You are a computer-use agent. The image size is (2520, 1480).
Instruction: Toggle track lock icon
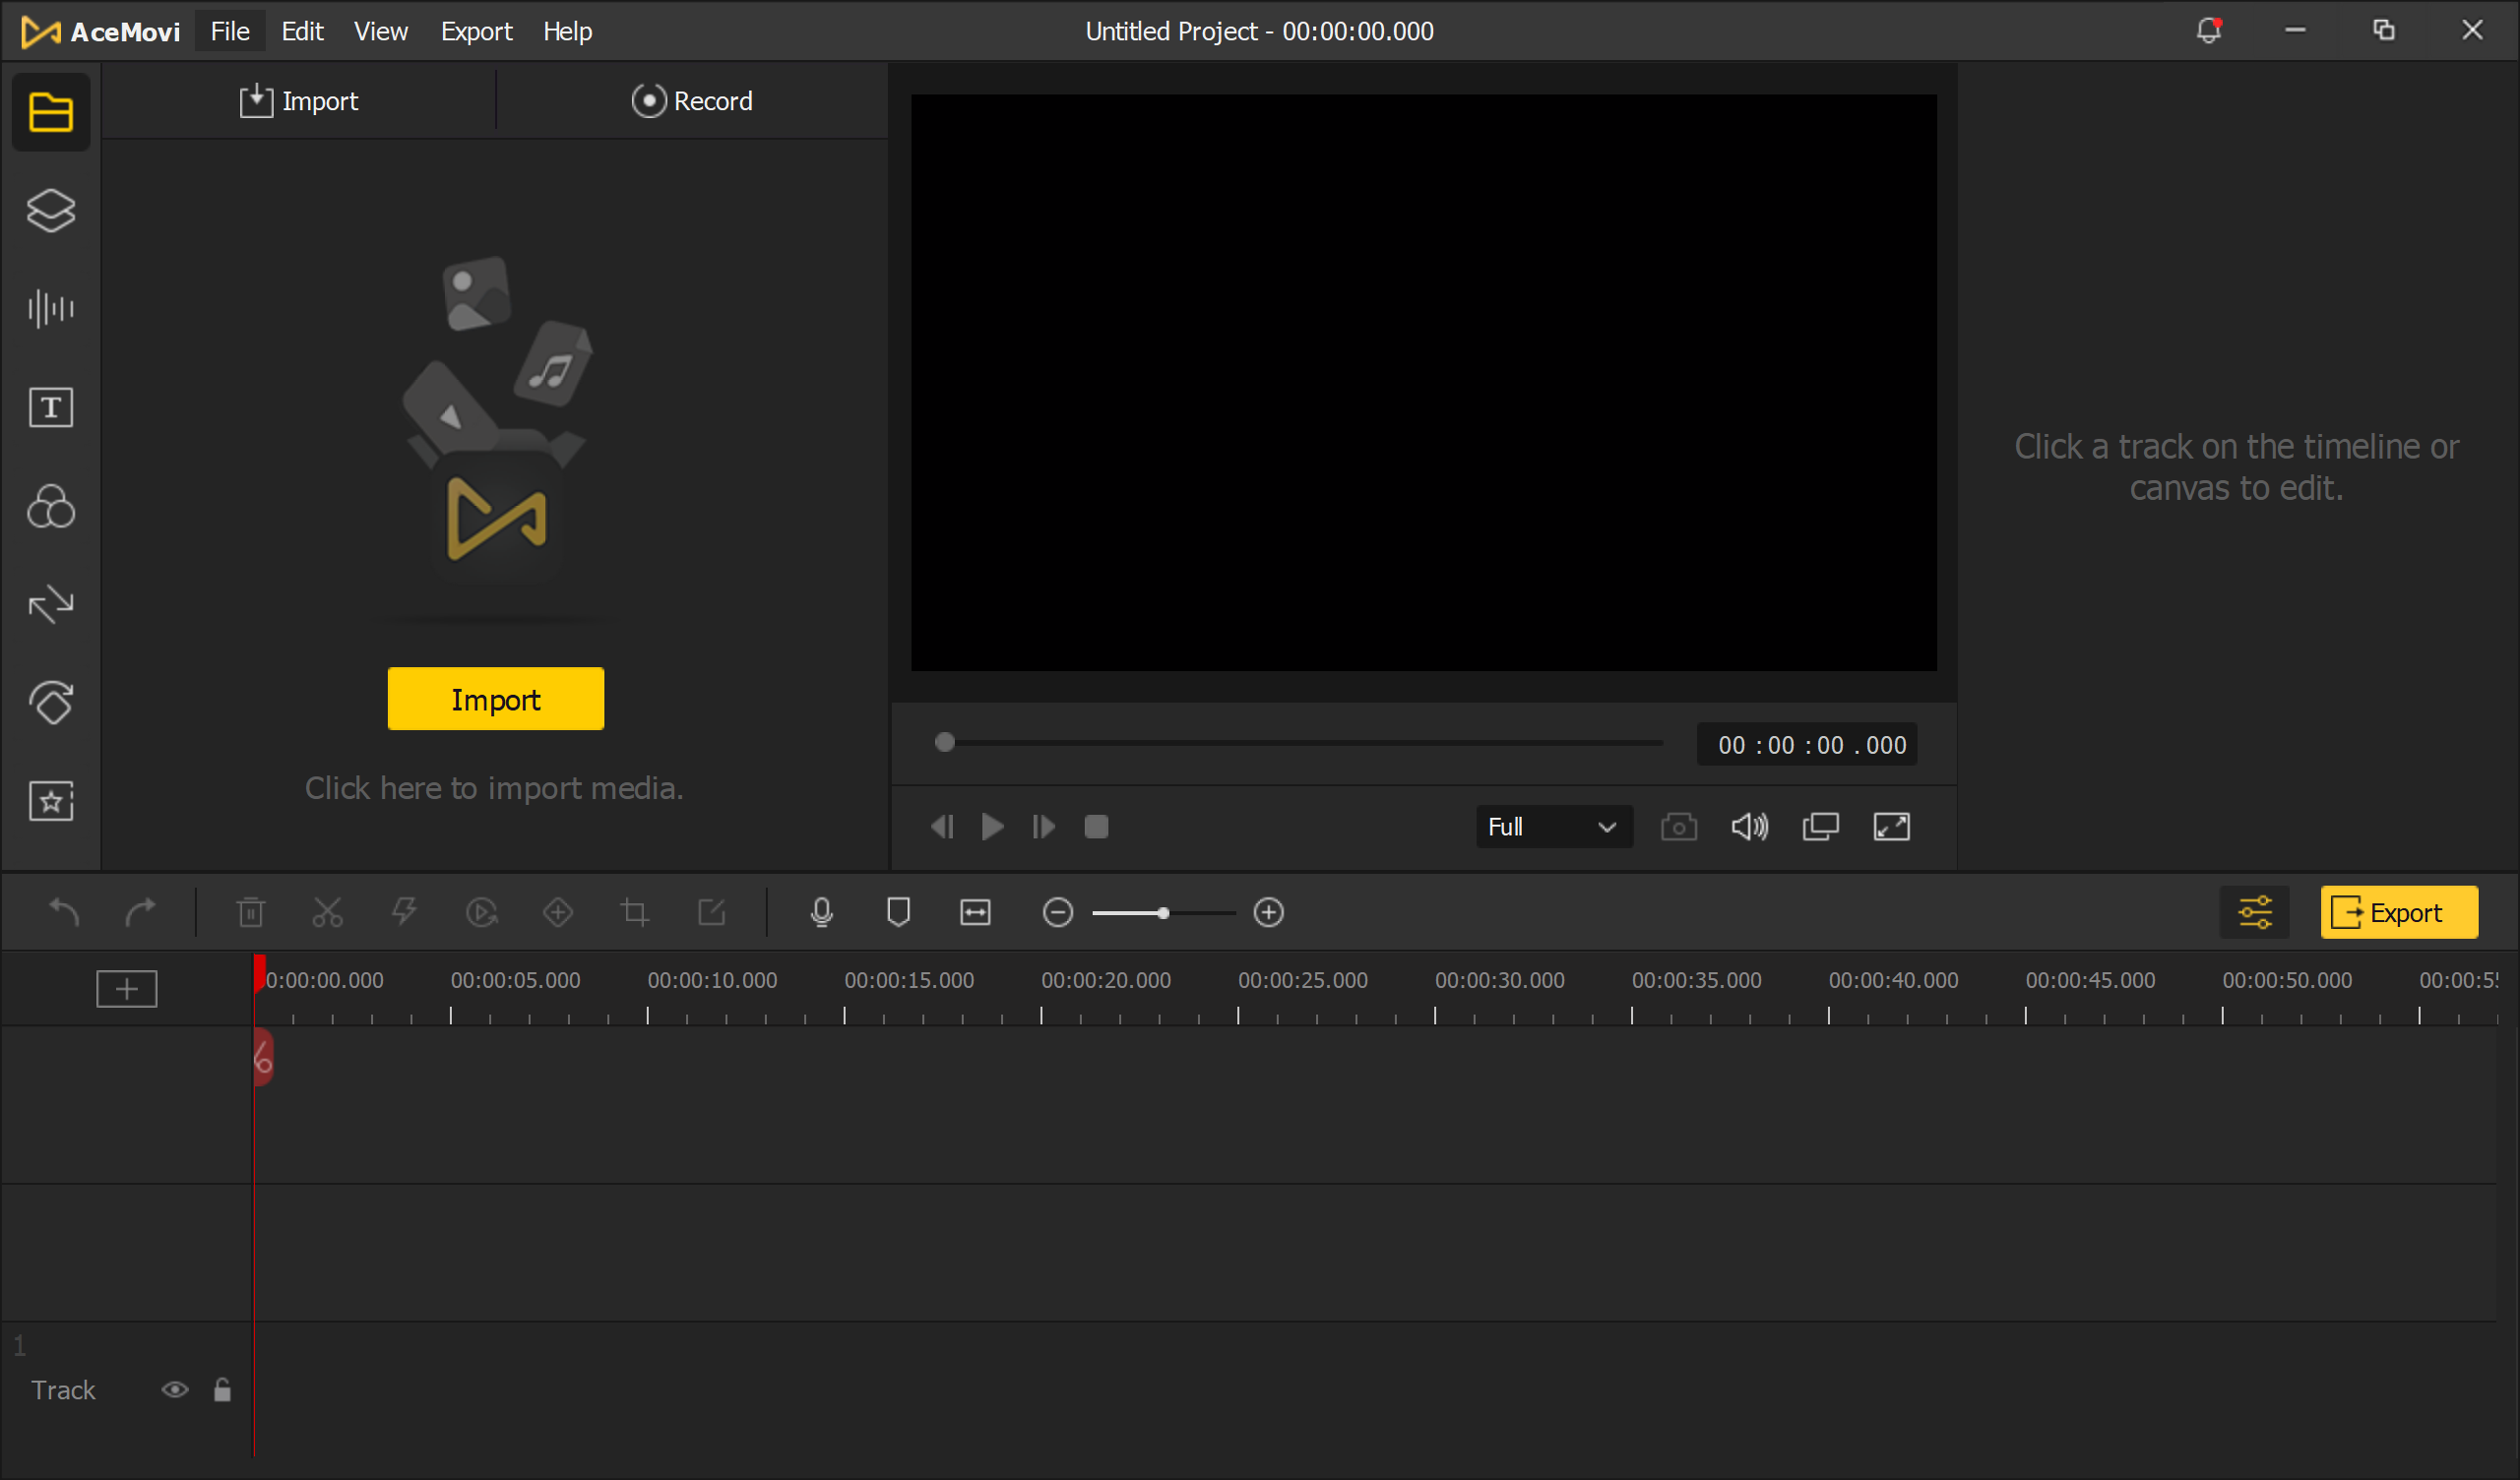coord(222,1388)
